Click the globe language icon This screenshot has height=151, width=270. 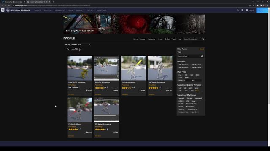(x=242, y=10)
